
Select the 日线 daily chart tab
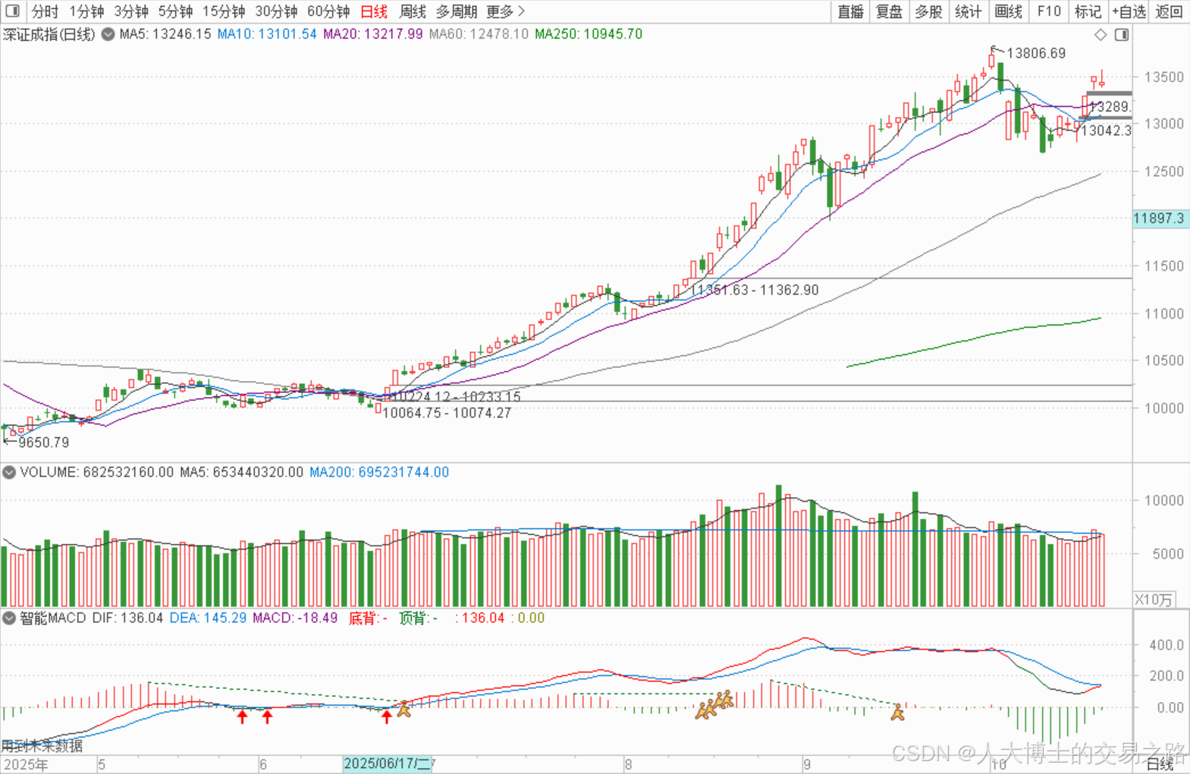click(x=374, y=11)
